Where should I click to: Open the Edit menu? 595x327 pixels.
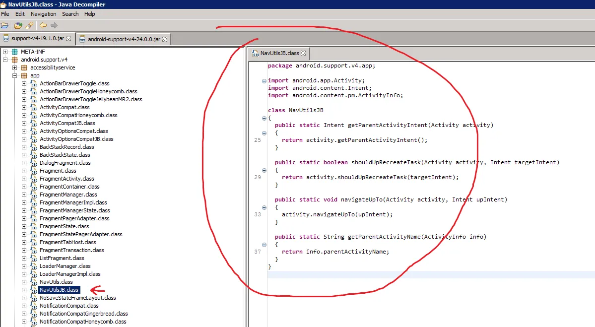point(20,14)
